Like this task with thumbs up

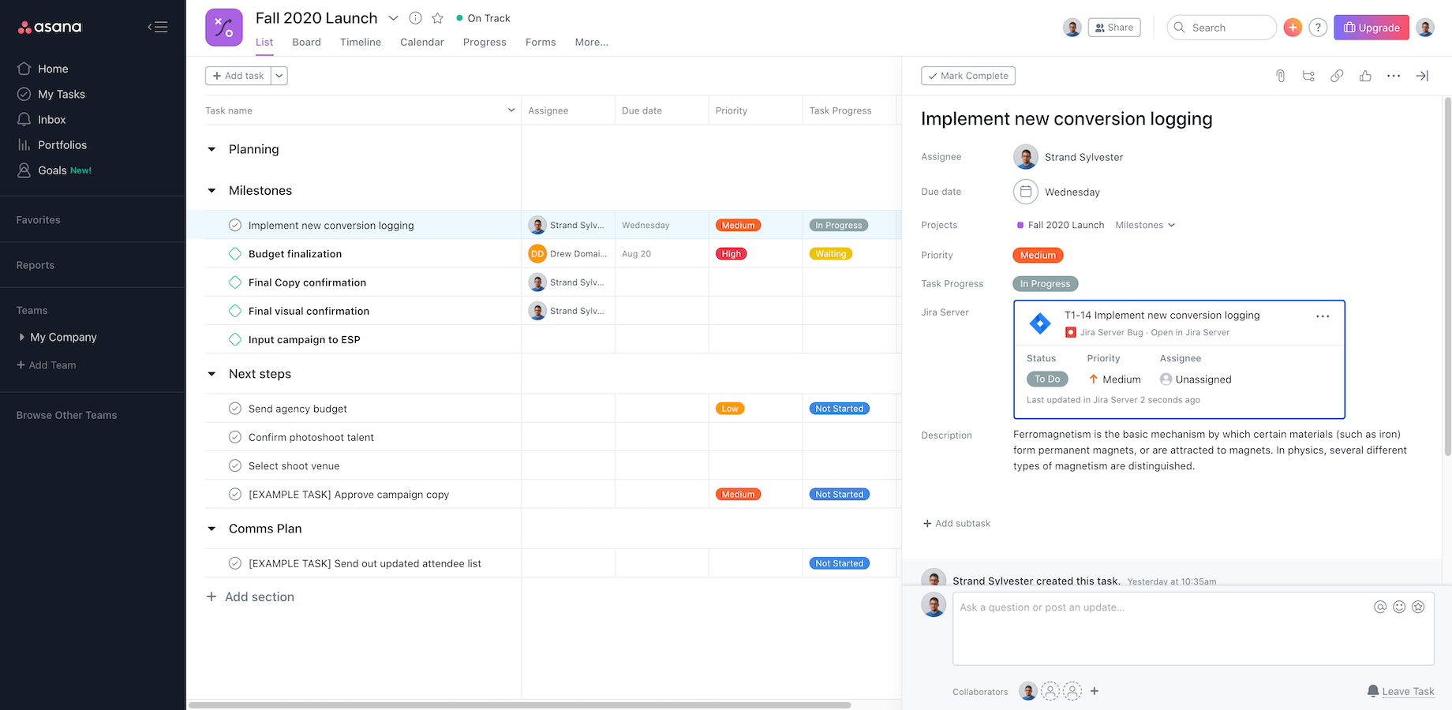click(1365, 76)
